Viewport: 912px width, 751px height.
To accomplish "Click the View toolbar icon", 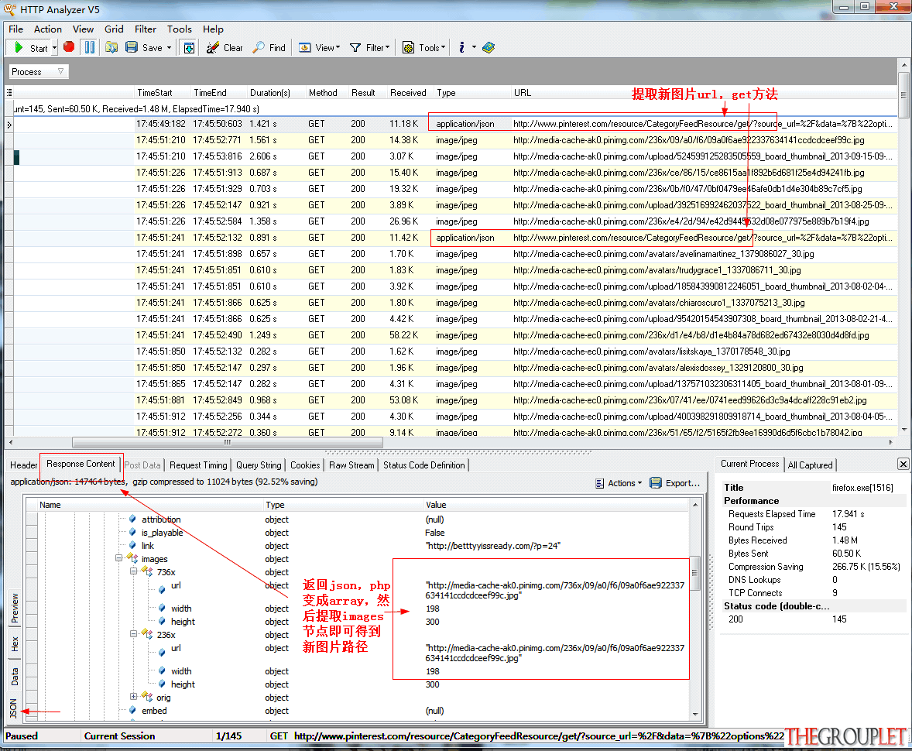I will point(305,48).
